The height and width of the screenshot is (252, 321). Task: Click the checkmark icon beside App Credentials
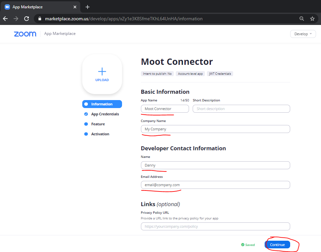click(x=86, y=114)
